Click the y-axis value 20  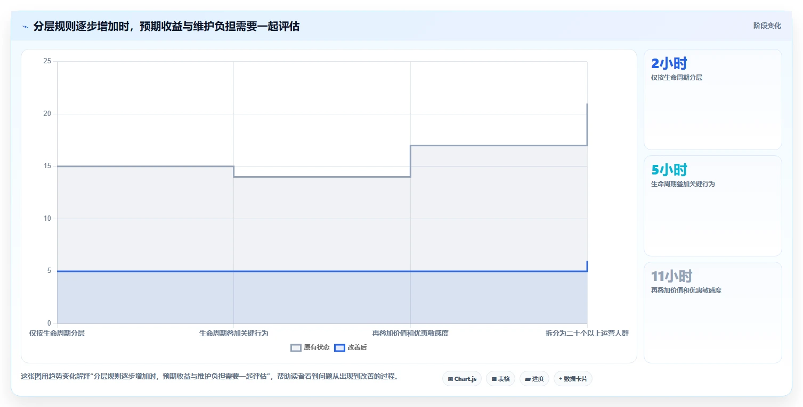[47, 114]
